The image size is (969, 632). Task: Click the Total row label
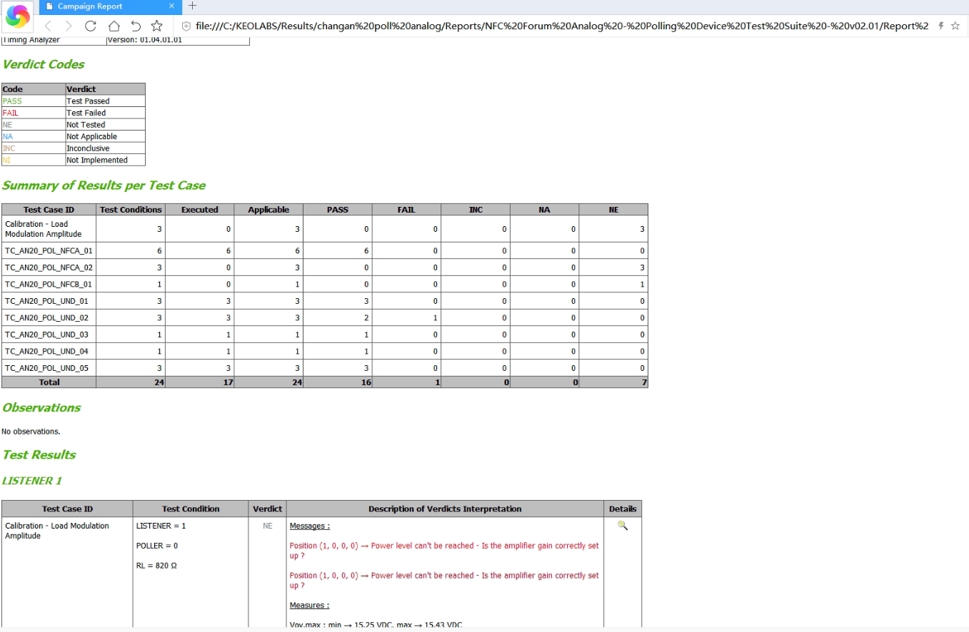[x=49, y=382]
